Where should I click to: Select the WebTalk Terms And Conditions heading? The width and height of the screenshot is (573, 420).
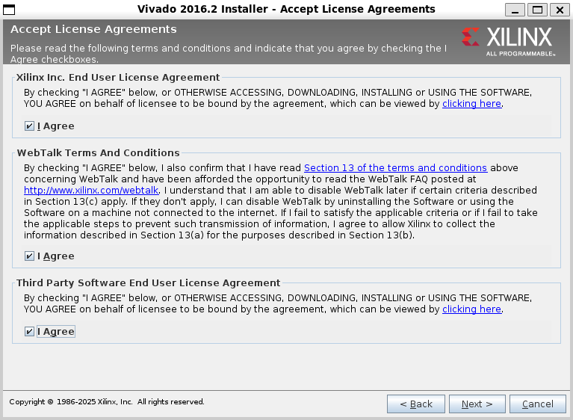[98, 152]
